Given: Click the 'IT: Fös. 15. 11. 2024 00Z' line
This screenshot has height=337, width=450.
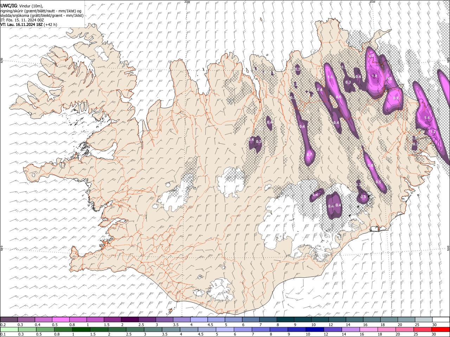Looking at the screenshot, I should 22,20.
